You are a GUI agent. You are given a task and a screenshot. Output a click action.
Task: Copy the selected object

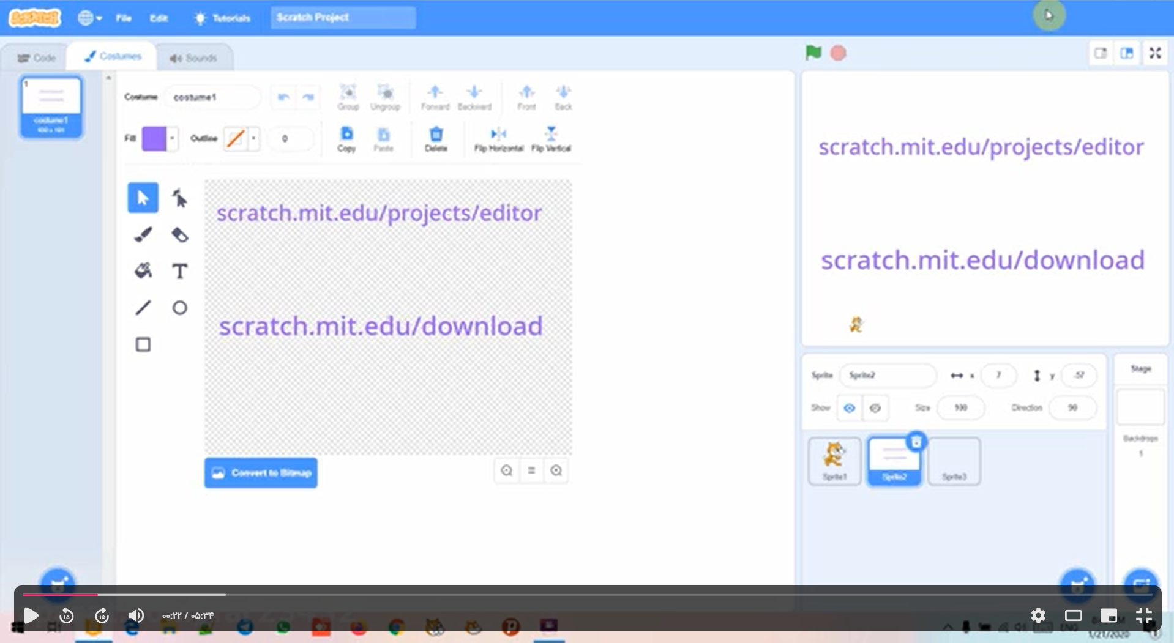coord(346,139)
